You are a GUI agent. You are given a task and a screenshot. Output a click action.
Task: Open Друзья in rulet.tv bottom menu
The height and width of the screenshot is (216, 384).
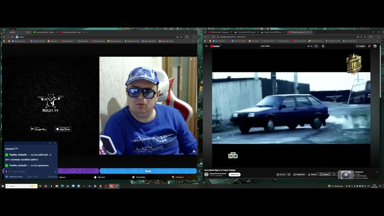(62, 177)
